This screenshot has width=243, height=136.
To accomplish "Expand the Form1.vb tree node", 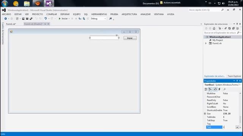I will pyautogui.click(x=206, y=43).
